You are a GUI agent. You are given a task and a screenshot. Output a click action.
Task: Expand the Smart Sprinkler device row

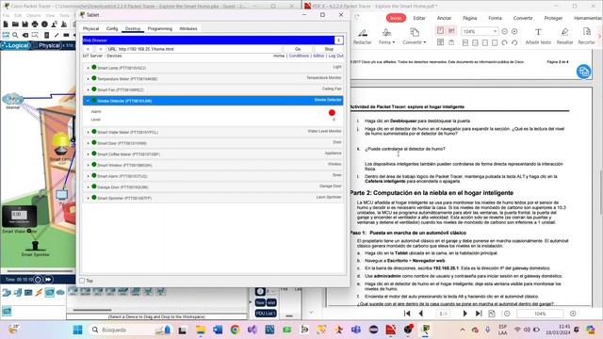213,198
